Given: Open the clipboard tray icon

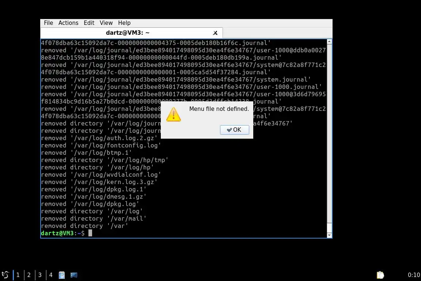Looking at the screenshot, I should (x=380, y=275).
